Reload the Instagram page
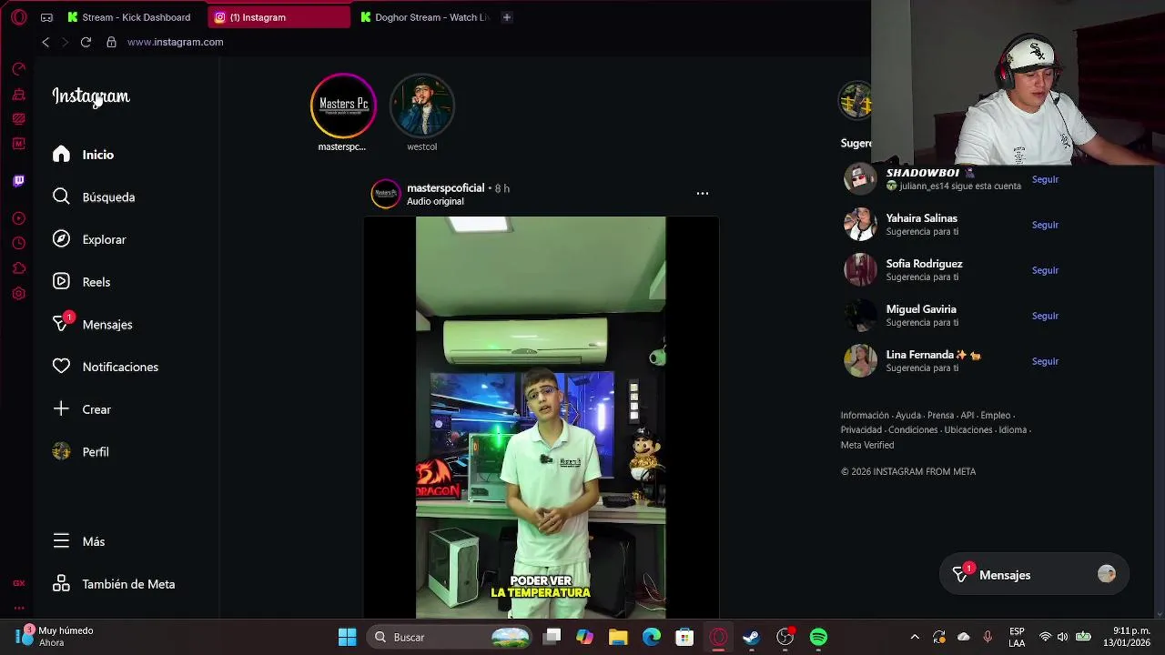 (x=86, y=42)
